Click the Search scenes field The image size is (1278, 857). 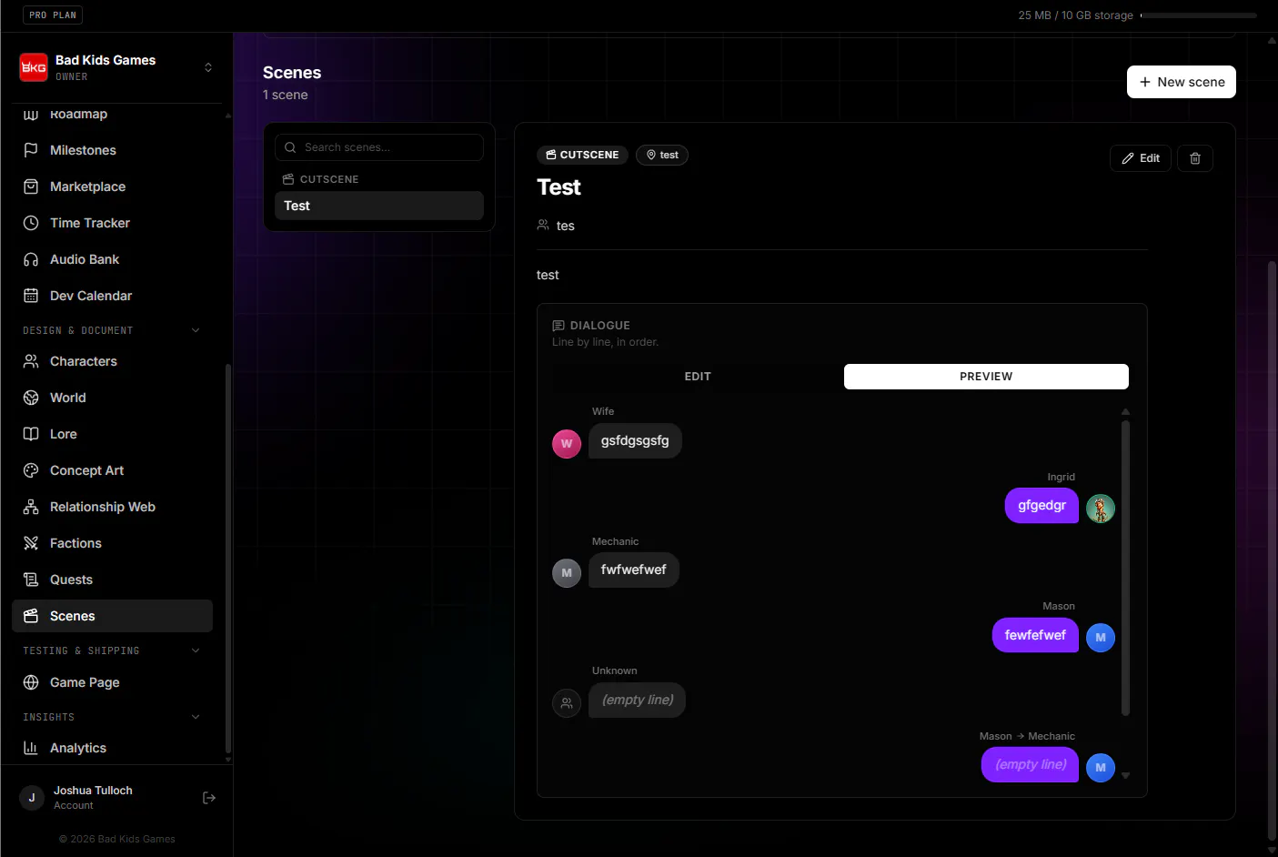point(378,147)
